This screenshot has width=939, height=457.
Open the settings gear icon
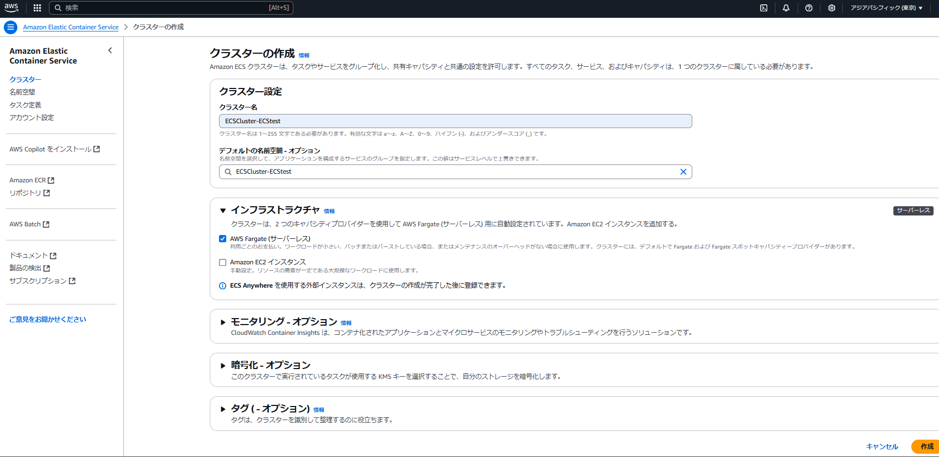pyautogui.click(x=831, y=8)
